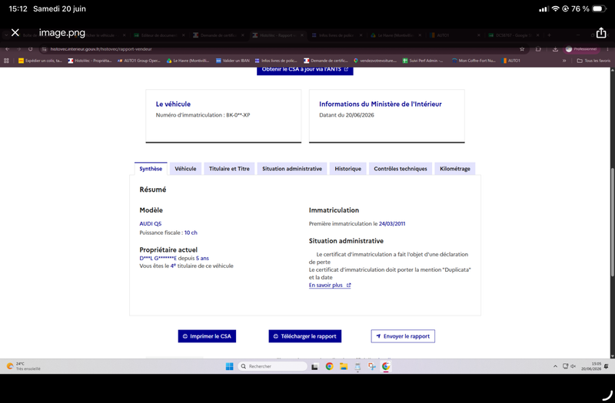
Task: Click the Task View icon beside the search box
Action: [314, 367]
